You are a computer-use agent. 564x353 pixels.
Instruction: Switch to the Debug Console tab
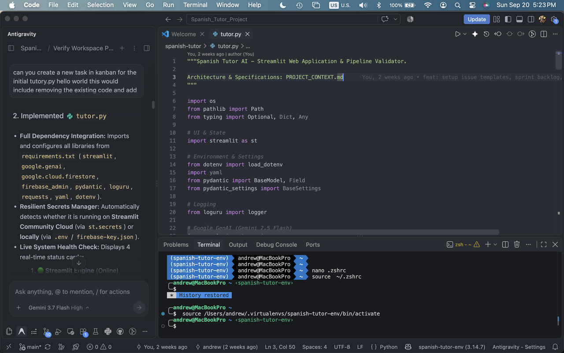[277, 244]
